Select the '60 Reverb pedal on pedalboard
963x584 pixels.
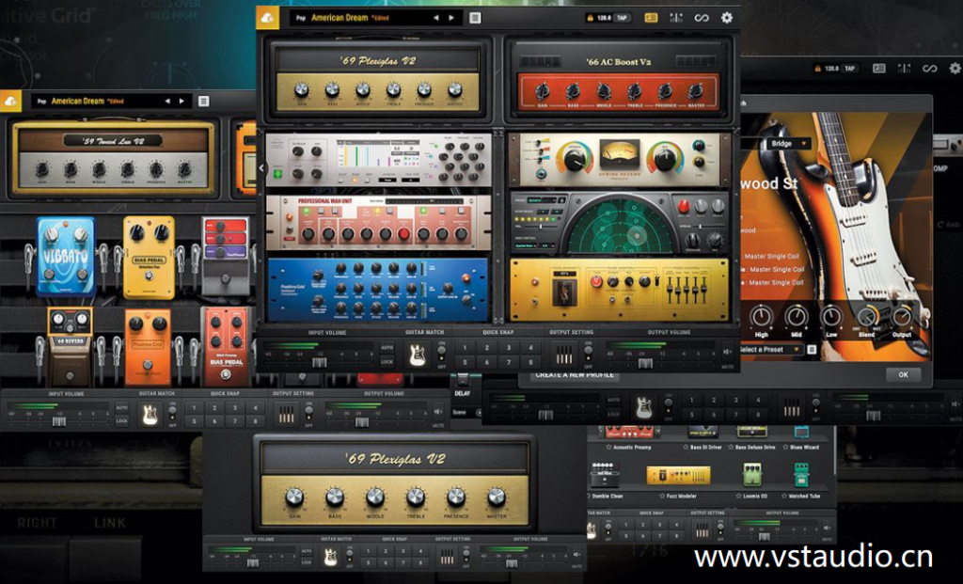tap(70, 346)
